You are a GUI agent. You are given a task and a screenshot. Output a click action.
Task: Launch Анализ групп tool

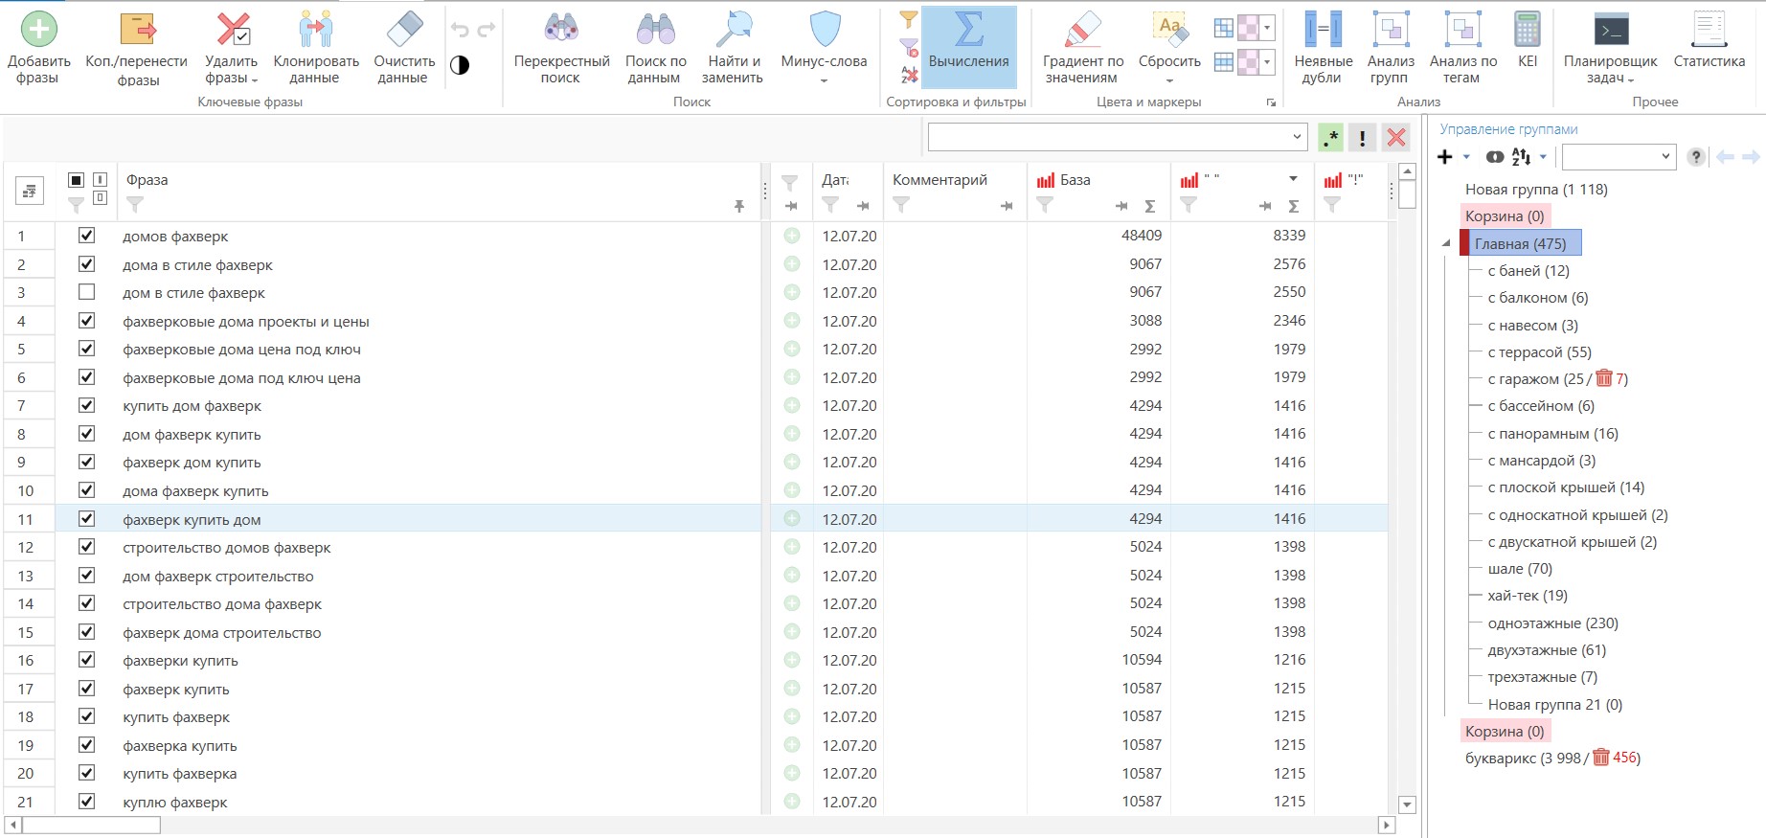click(1390, 31)
